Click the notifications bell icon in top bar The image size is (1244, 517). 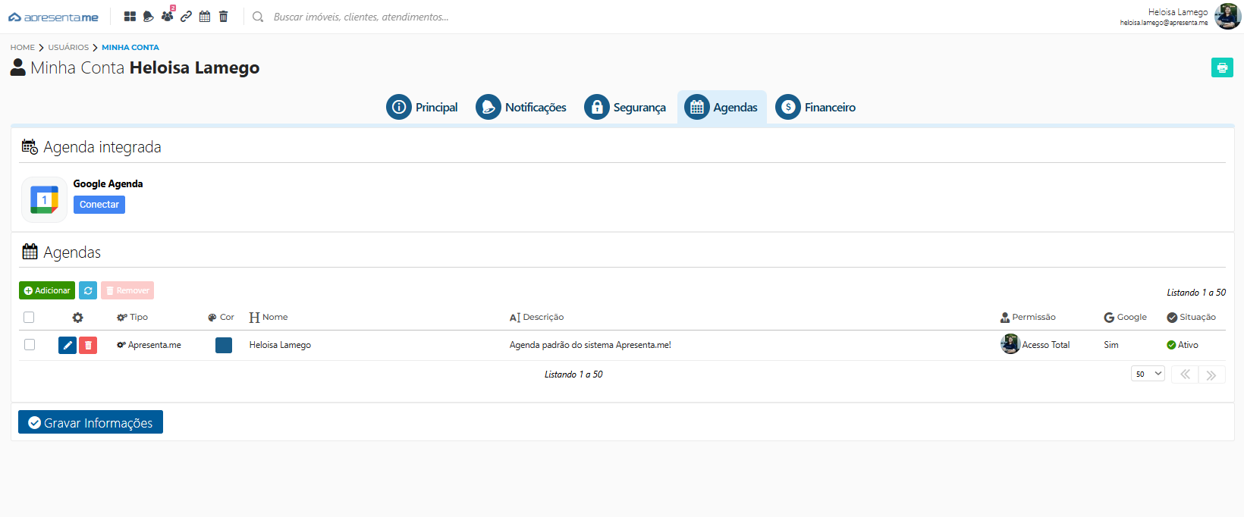click(149, 17)
